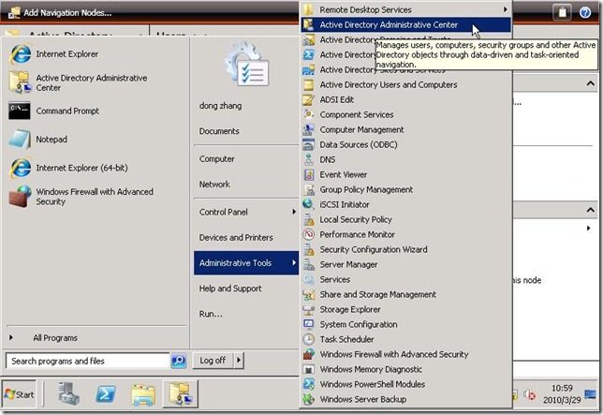Image resolution: width=603 pixels, height=415 pixels.
Task: Open Notepad icon in Start menu
Action: (20, 140)
